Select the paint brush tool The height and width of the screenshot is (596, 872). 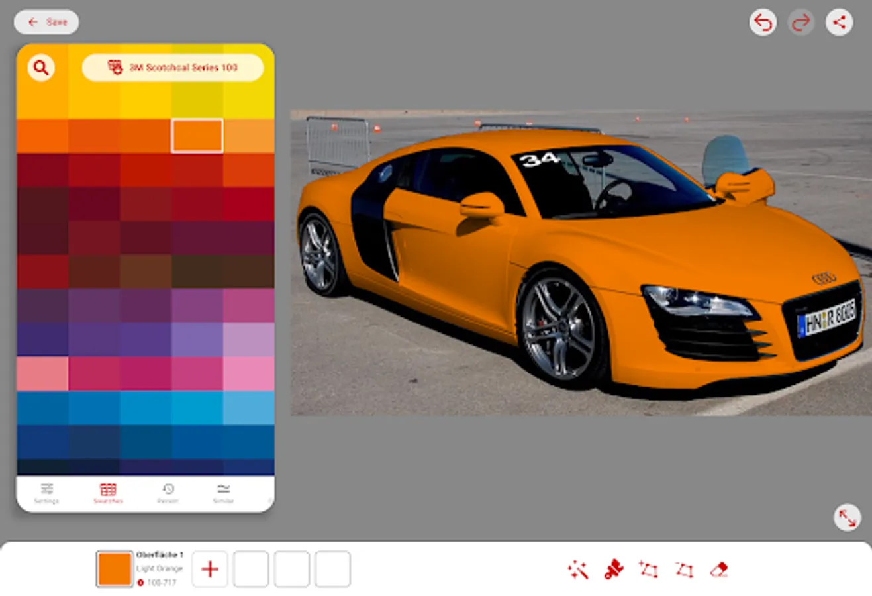[x=612, y=569]
